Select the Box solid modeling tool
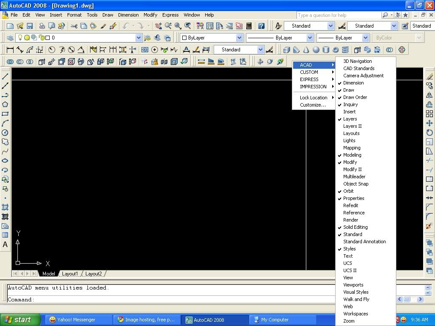This screenshot has height=326, width=435. [287, 50]
